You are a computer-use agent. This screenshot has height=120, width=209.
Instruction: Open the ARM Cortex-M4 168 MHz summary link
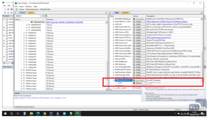65,22
